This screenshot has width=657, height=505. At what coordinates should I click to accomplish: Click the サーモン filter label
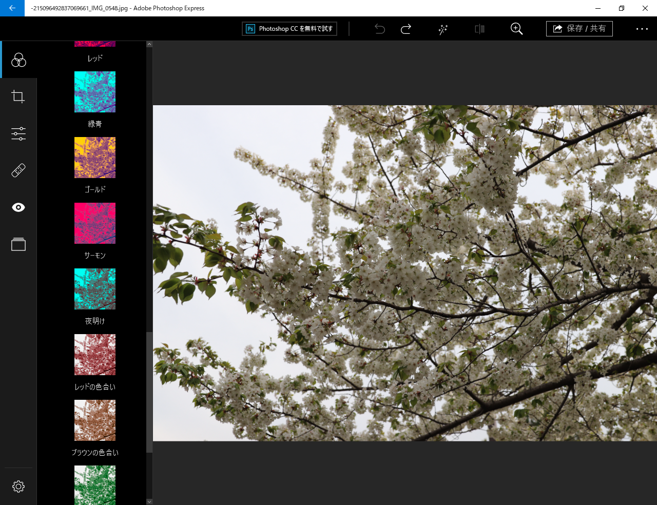coord(95,256)
